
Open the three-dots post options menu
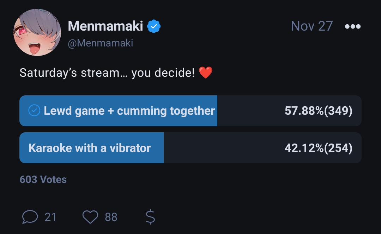click(x=352, y=26)
